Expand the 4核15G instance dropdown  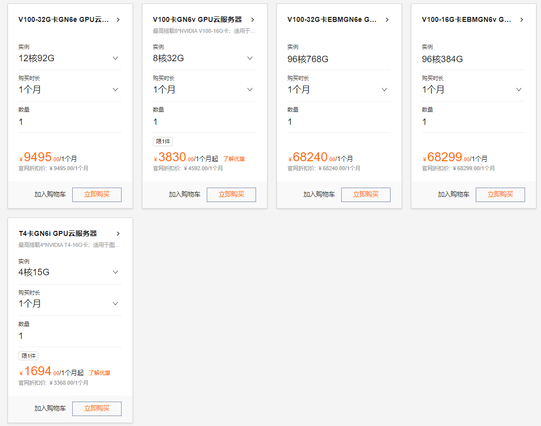pyautogui.click(x=115, y=272)
